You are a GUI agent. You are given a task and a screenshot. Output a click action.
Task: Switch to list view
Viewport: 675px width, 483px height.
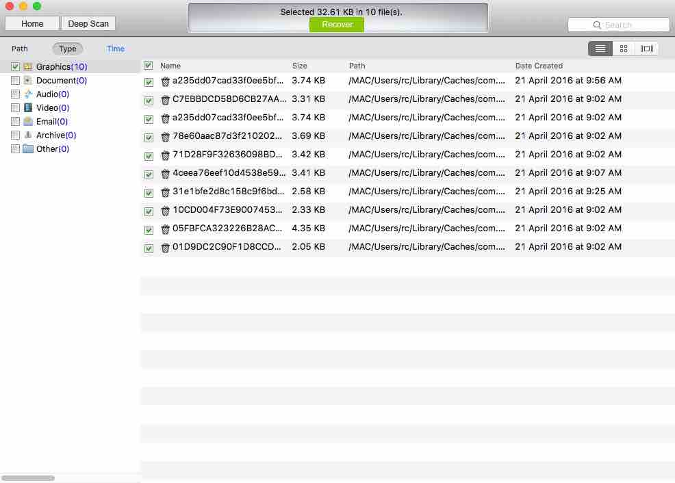pyautogui.click(x=600, y=49)
